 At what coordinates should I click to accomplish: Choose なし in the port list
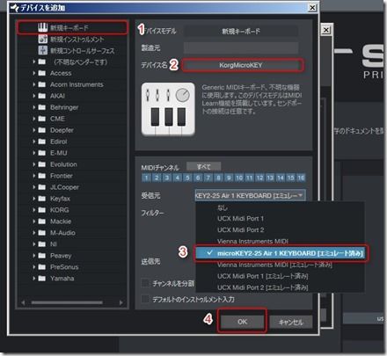click(x=280, y=207)
